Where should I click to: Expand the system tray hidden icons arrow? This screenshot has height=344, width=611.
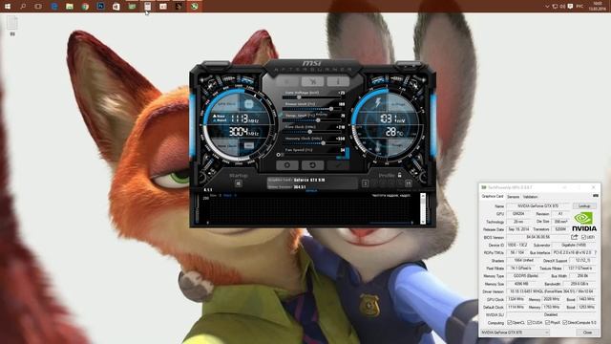point(547,7)
